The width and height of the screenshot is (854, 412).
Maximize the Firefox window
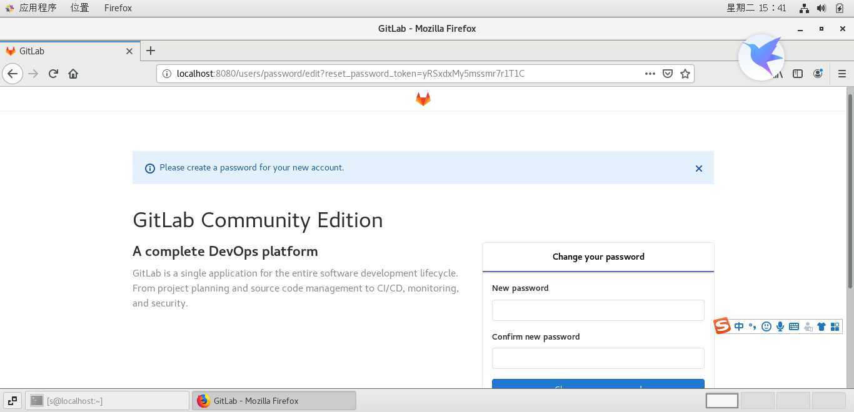821,29
